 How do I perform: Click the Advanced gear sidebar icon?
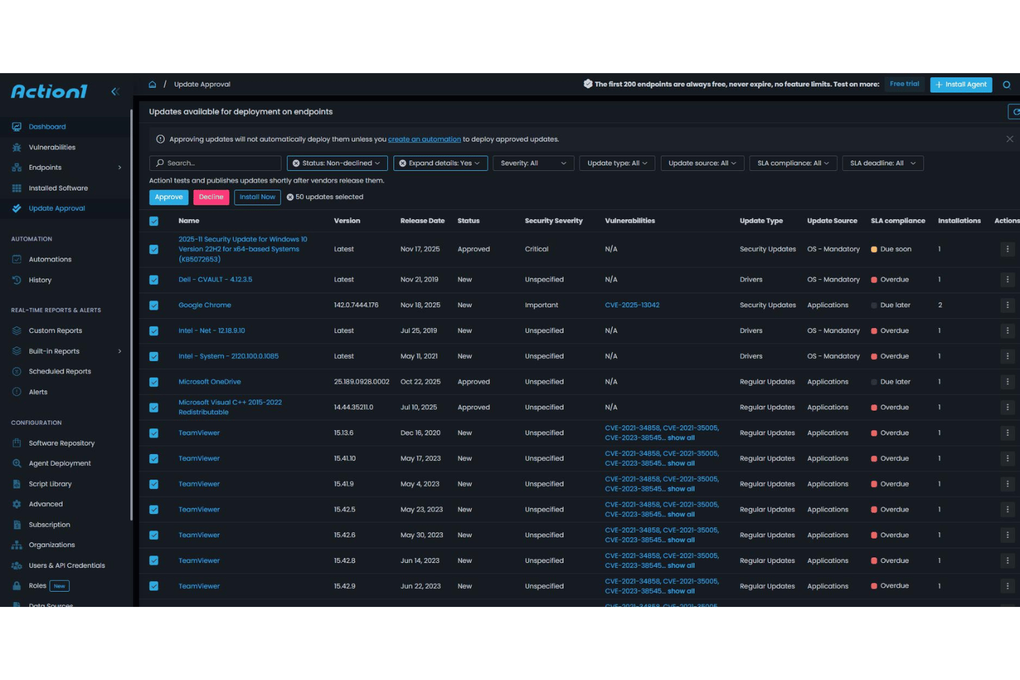(x=17, y=504)
